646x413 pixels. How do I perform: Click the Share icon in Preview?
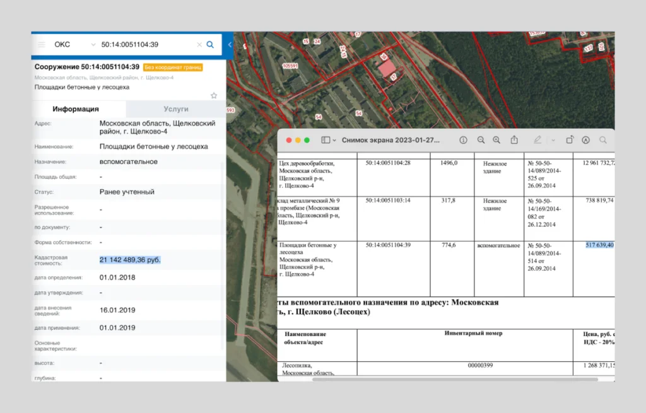[514, 140]
